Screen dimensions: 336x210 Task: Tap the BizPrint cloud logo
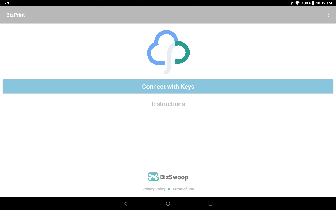pos(168,52)
